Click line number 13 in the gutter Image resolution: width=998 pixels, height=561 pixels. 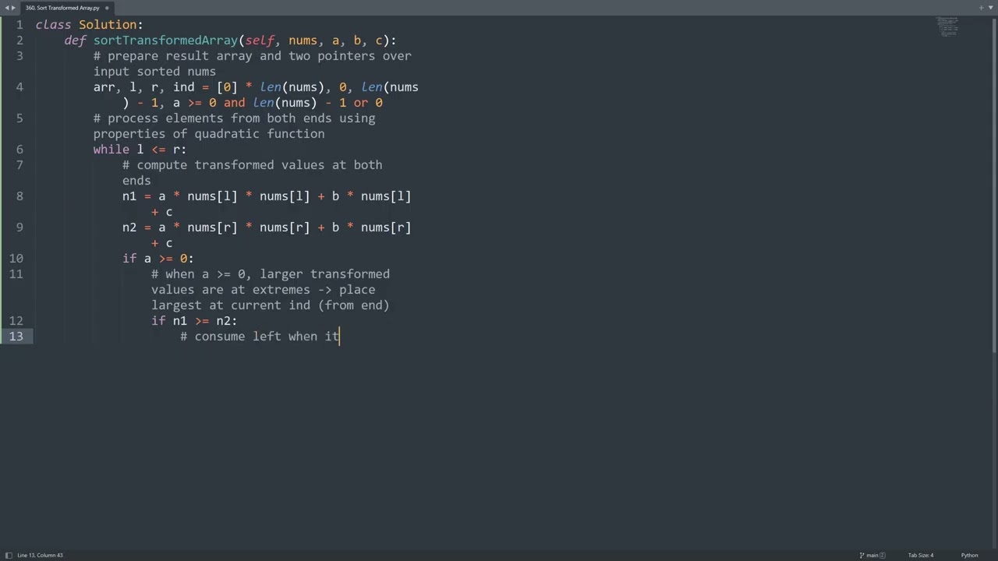(16, 336)
